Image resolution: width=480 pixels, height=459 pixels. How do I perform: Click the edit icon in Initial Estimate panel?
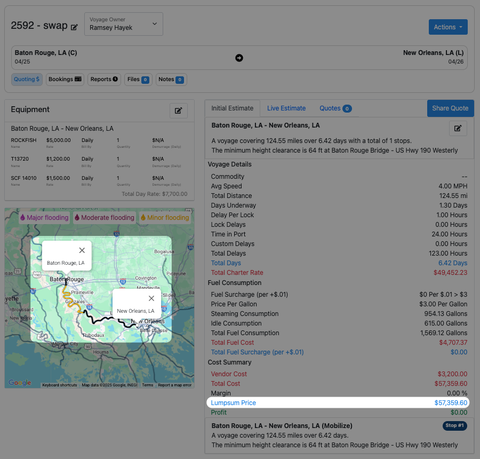pyautogui.click(x=458, y=128)
